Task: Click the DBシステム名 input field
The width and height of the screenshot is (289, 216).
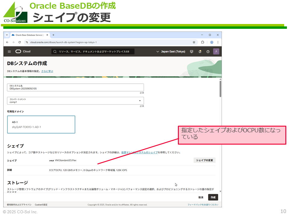Action: coord(75,87)
